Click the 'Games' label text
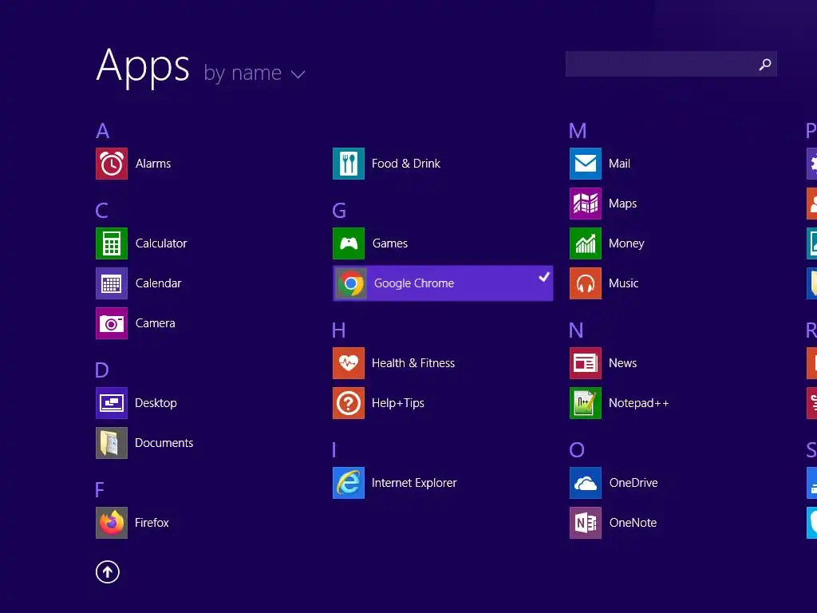The width and height of the screenshot is (817, 613). click(389, 243)
